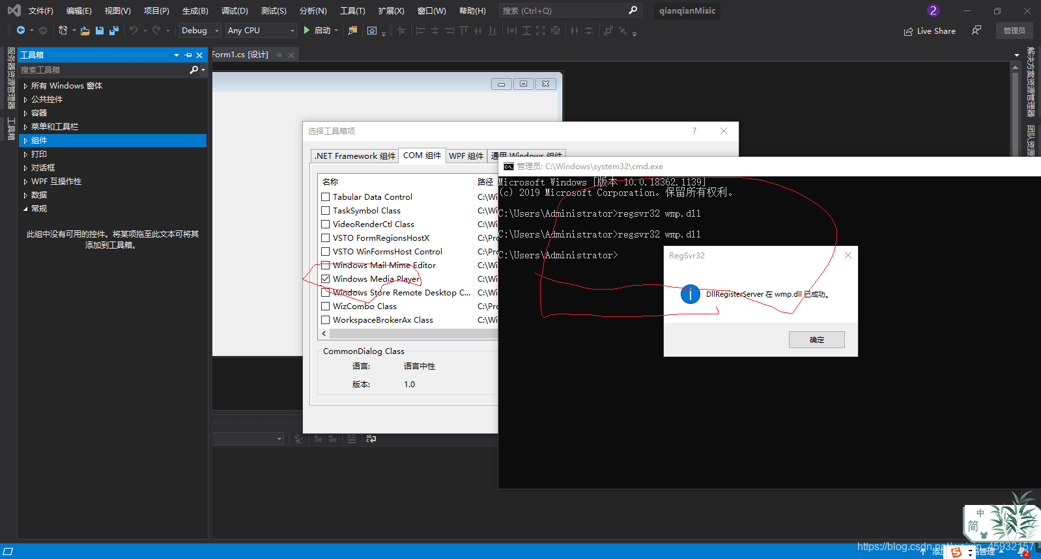Check the WorkspaceBrokerAx Class checkbox
The image size is (1041, 559).
[x=325, y=320]
